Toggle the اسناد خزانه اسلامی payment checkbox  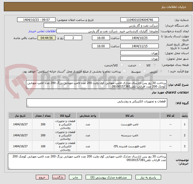[124, 71]
